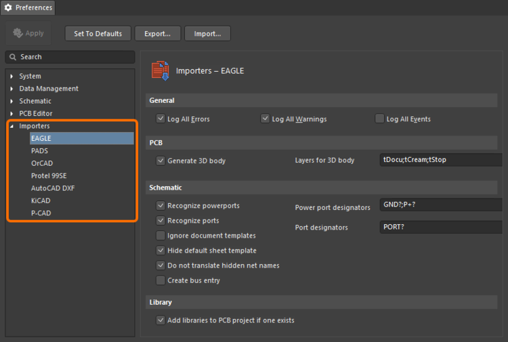
Task: Click the Power port designators field
Action: pyautogui.click(x=440, y=205)
